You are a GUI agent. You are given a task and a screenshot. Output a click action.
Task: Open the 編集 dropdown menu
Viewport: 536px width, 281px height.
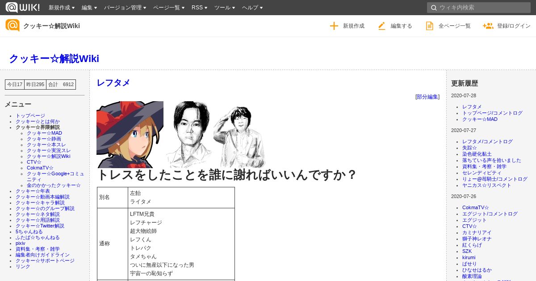click(x=89, y=8)
